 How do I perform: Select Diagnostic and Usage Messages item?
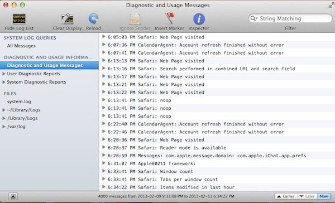point(49,65)
